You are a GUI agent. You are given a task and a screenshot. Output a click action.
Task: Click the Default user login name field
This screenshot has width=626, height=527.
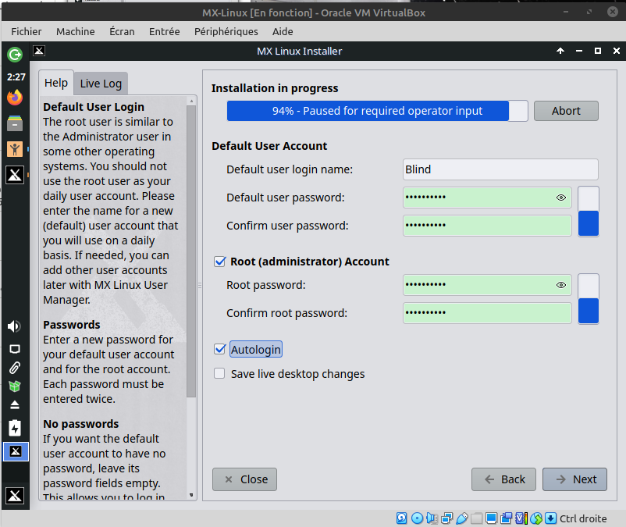pos(500,169)
